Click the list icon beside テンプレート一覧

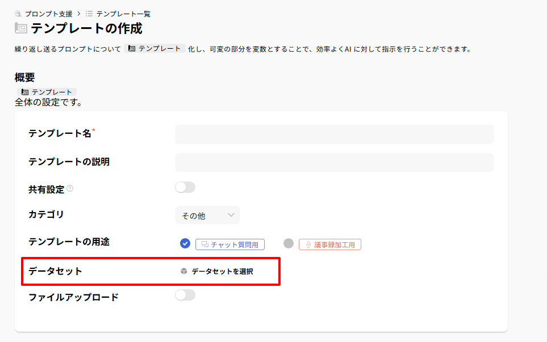coord(89,14)
